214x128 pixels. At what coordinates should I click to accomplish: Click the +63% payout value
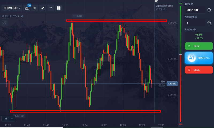(x=199, y=35)
